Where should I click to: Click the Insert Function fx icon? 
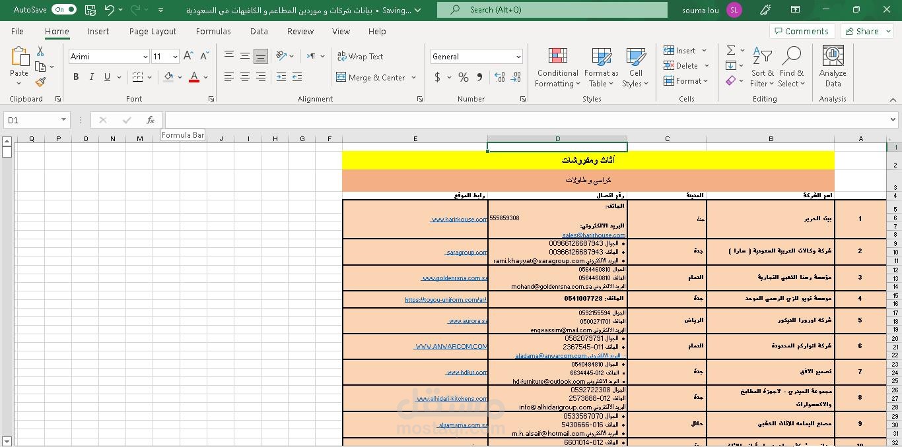151,120
